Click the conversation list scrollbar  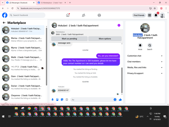tap(46, 56)
